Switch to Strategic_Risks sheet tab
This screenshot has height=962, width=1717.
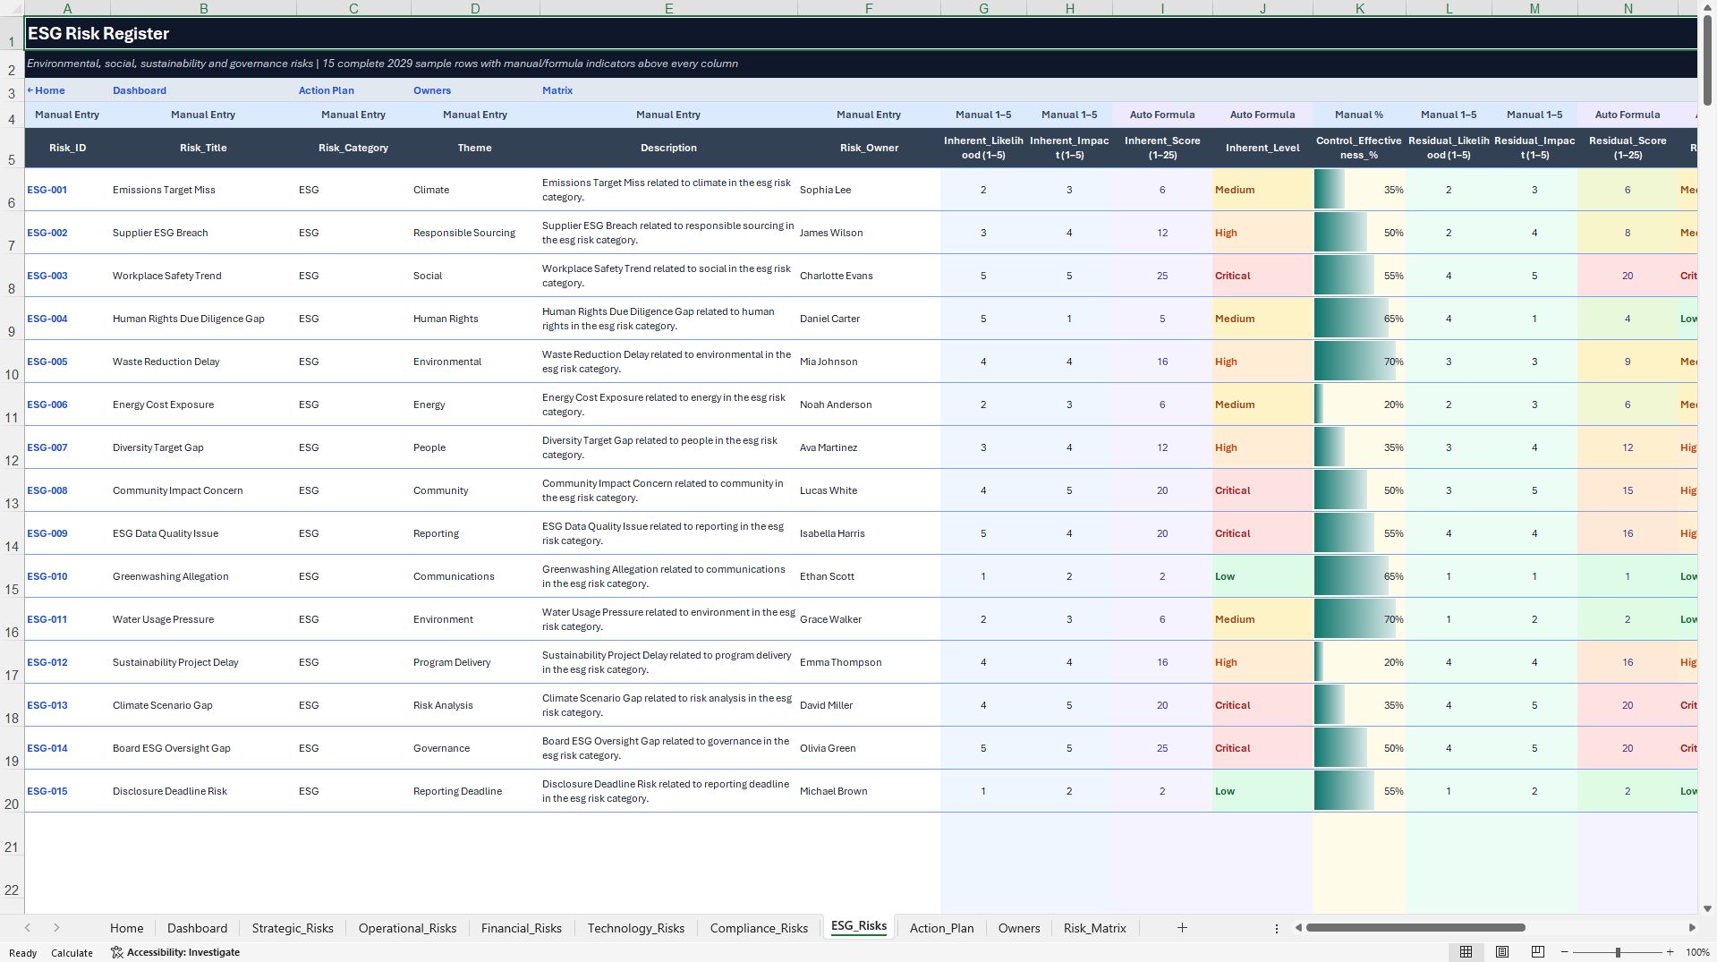pos(293,928)
